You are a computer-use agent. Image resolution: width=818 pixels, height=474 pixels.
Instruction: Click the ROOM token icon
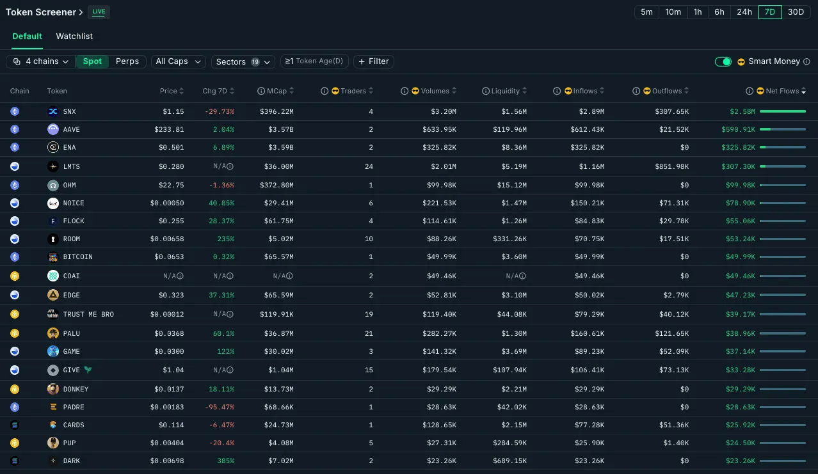pos(53,239)
